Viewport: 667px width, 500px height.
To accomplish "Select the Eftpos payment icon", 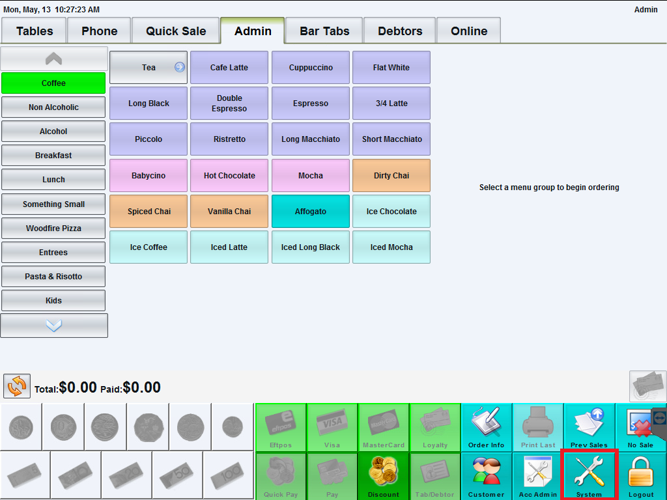I will [281, 427].
